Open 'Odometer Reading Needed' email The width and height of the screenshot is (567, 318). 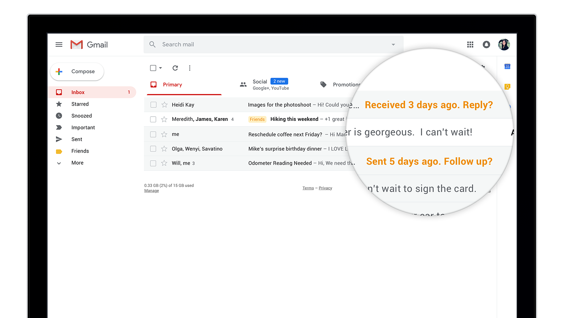click(x=280, y=163)
